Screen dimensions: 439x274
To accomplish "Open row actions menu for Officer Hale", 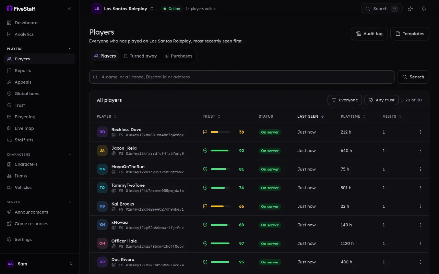I will click(420, 244).
